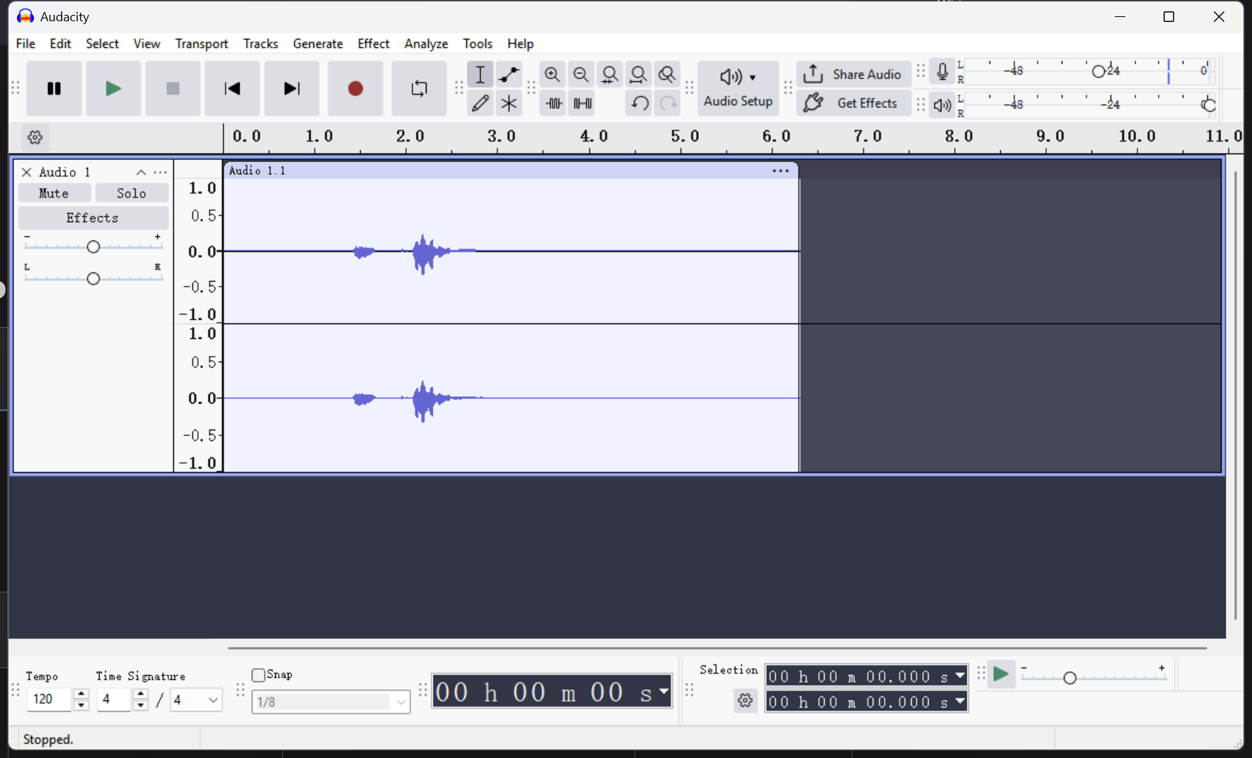Decrease tempo with the down arrow

point(81,705)
